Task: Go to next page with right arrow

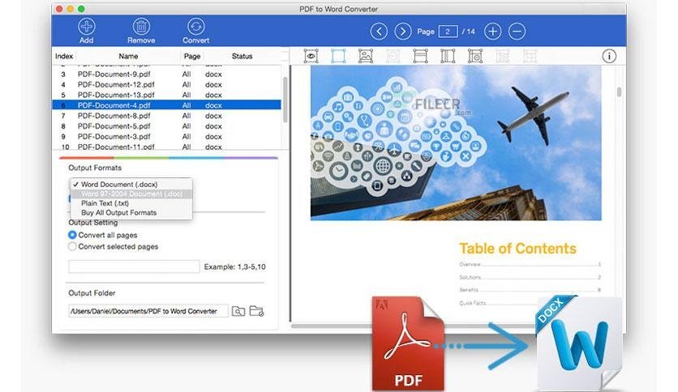Action: 402,32
